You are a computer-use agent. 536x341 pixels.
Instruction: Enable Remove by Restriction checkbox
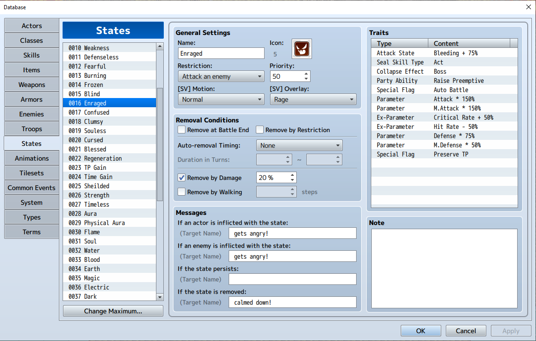[260, 130]
